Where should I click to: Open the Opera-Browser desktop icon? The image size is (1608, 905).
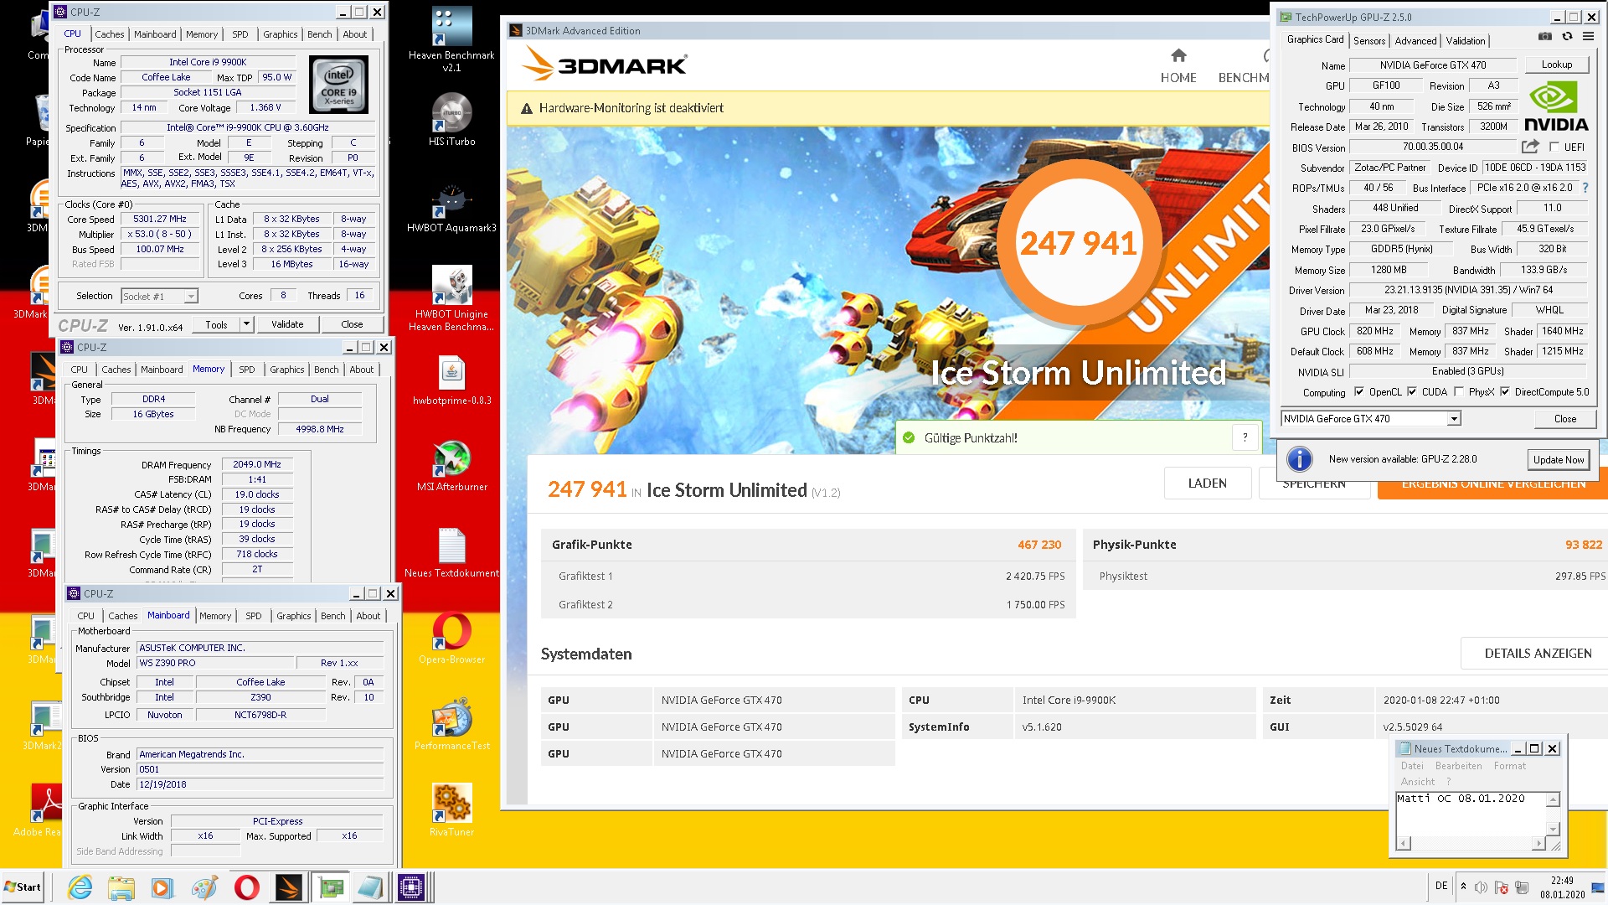point(451,639)
